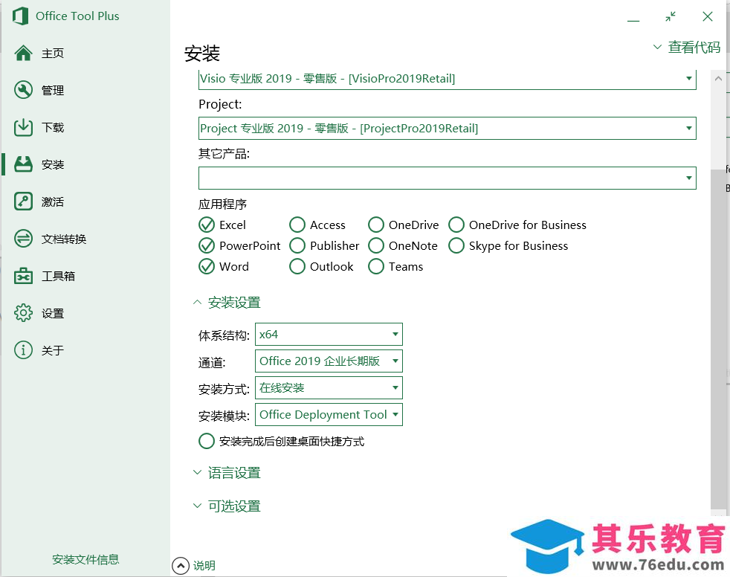Click the Office Tool Plus logo icon
Image resolution: width=730 pixels, height=577 pixels.
click(20, 16)
